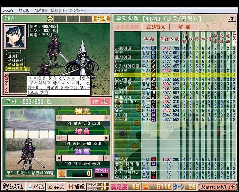Click right arrow of 増員 slider
This screenshot has width=239, height=192.
[x=107, y=138]
